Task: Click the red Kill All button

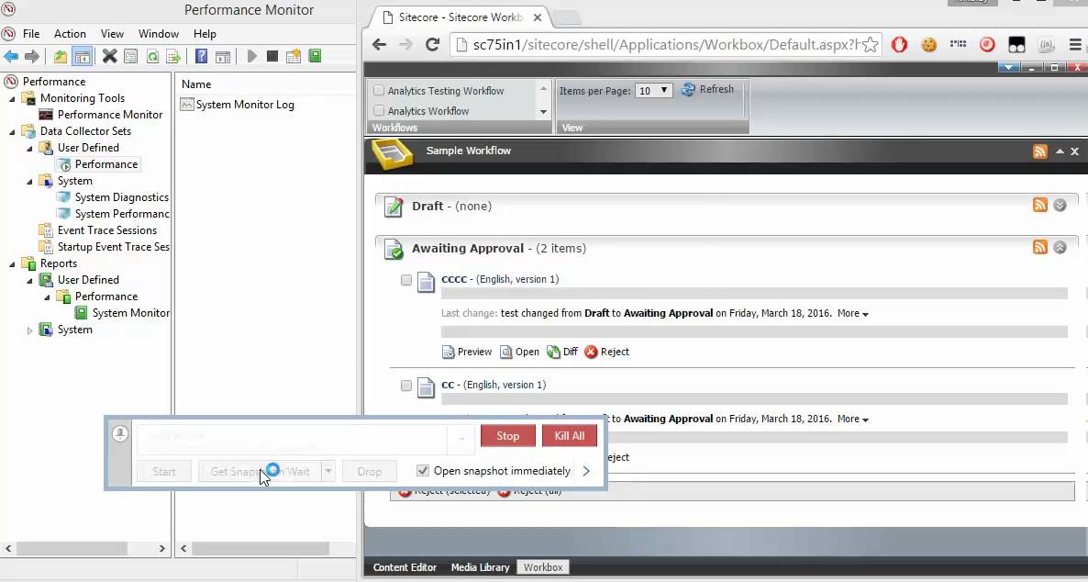Action: click(570, 435)
